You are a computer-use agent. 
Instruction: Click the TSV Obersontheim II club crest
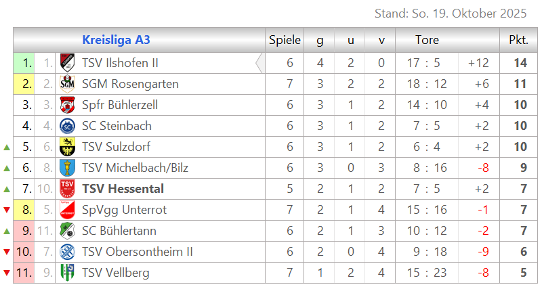pyautogui.click(x=67, y=252)
